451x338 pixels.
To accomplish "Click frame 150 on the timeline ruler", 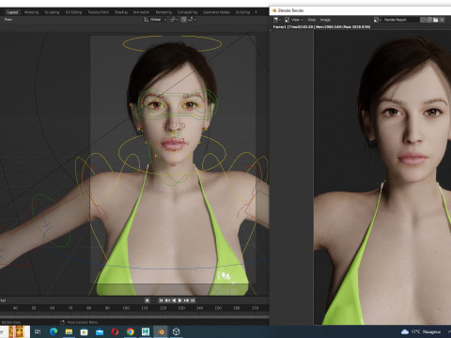I will click(218, 308).
